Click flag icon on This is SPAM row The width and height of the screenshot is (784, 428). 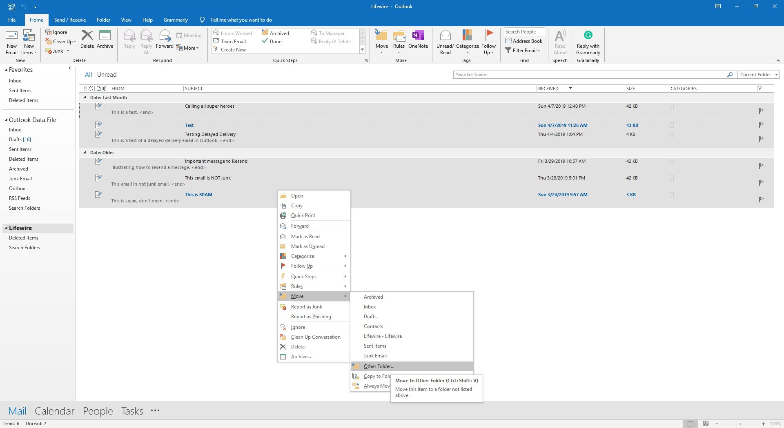(761, 199)
